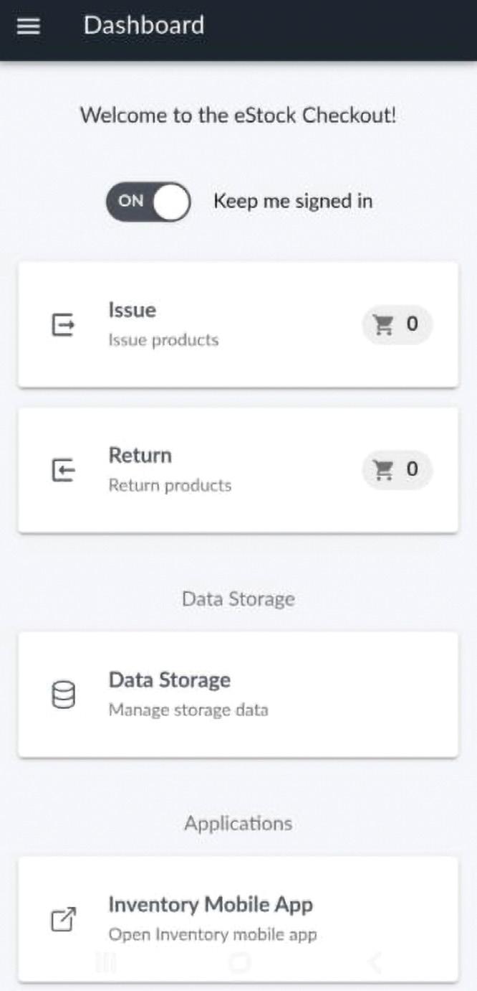The width and height of the screenshot is (477, 991).
Task: Open the hamburger navigation menu
Action: pyautogui.click(x=29, y=27)
